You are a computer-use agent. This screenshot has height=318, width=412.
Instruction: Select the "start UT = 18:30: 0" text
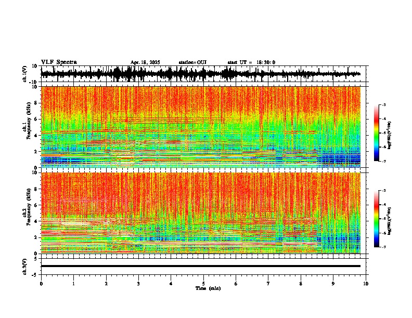[251, 62]
